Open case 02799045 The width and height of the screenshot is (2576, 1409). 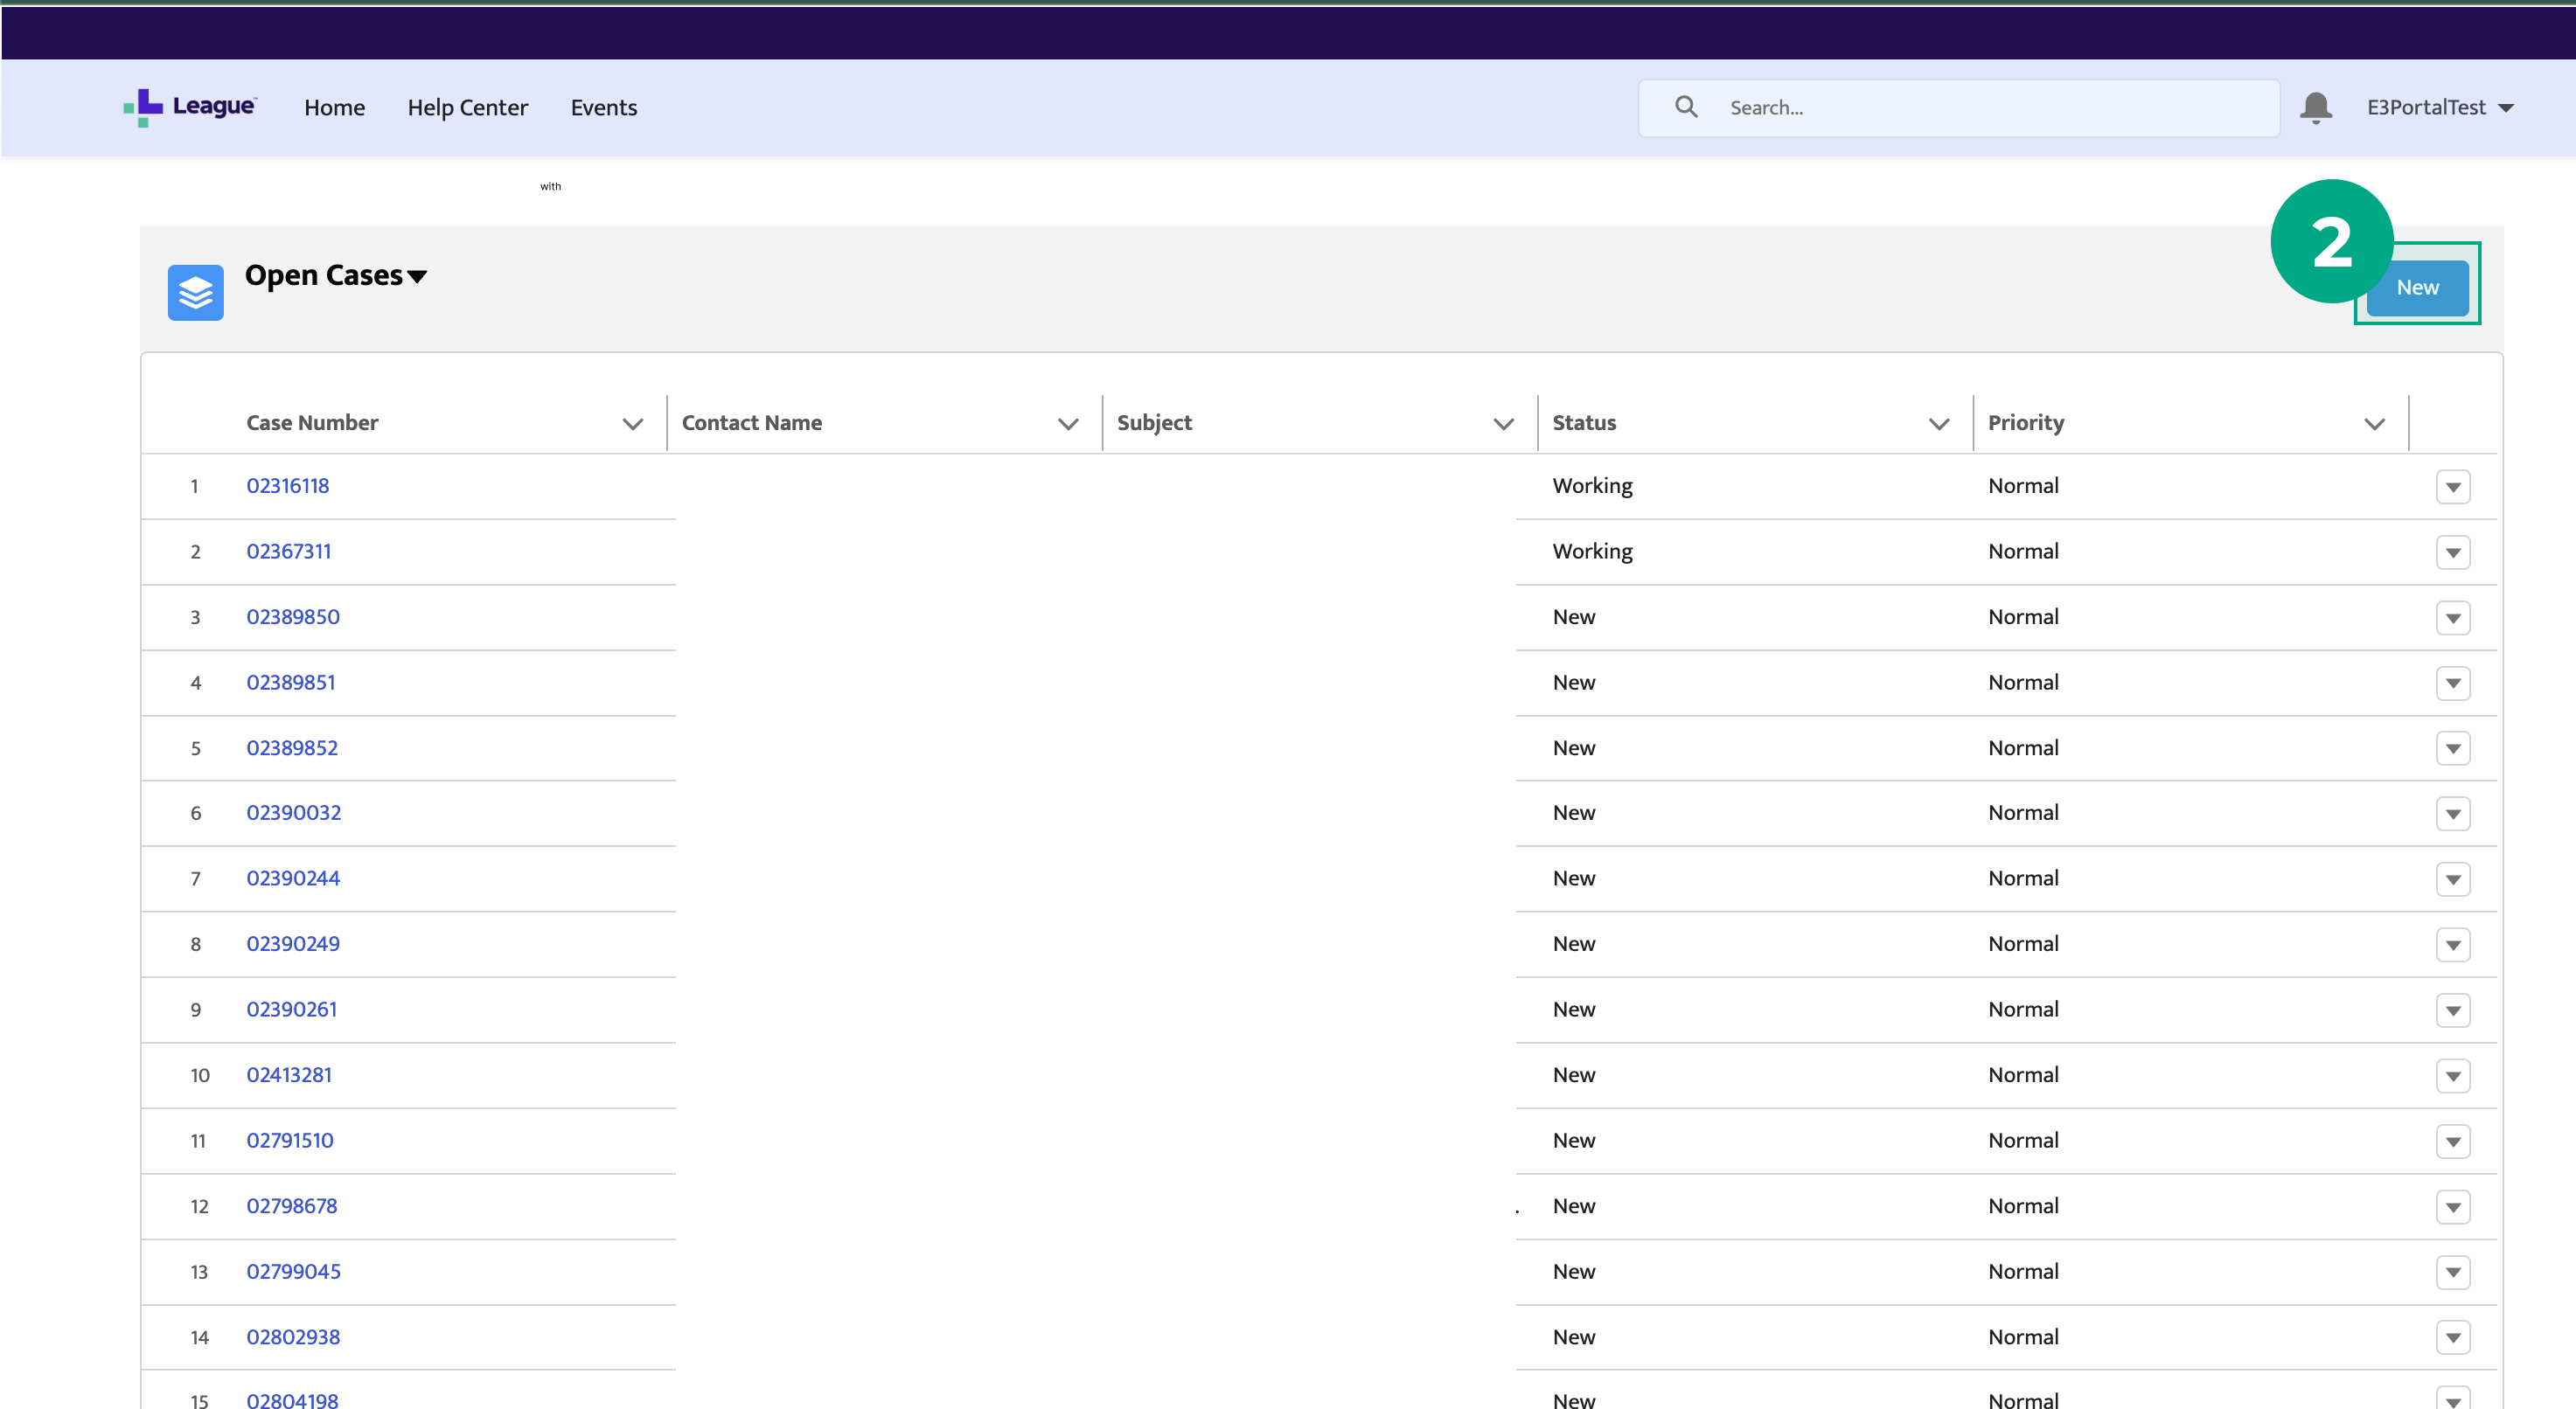coord(294,1271)
